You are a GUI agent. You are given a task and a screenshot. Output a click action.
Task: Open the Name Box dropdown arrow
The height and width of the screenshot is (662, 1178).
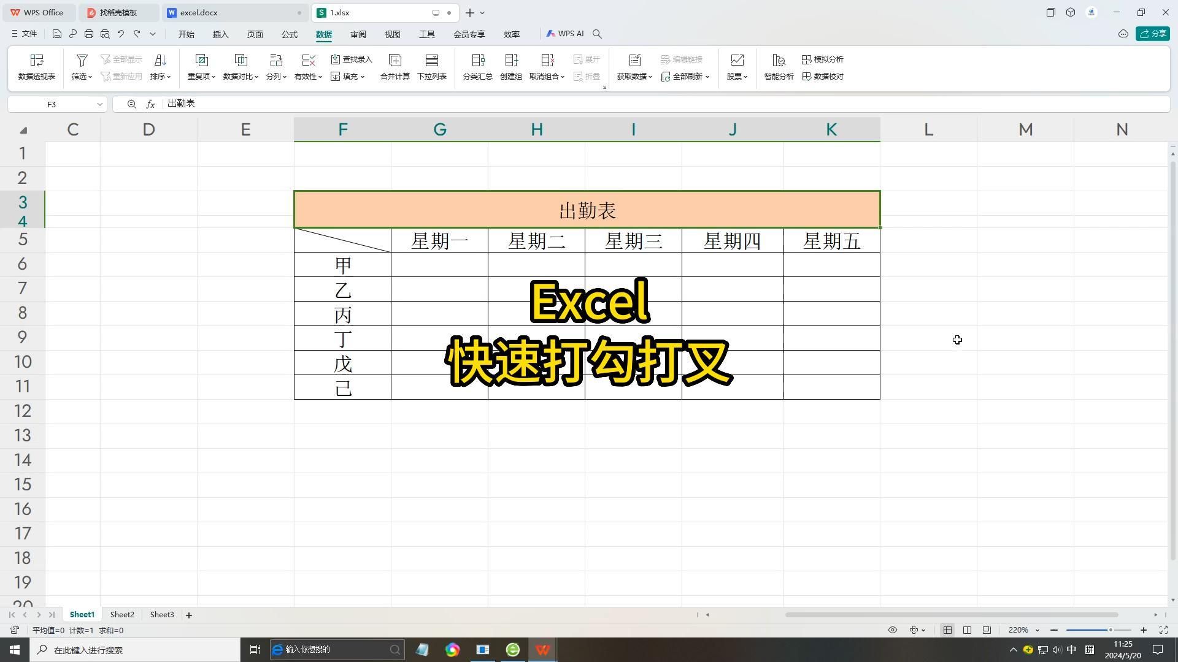pos(99,104)
